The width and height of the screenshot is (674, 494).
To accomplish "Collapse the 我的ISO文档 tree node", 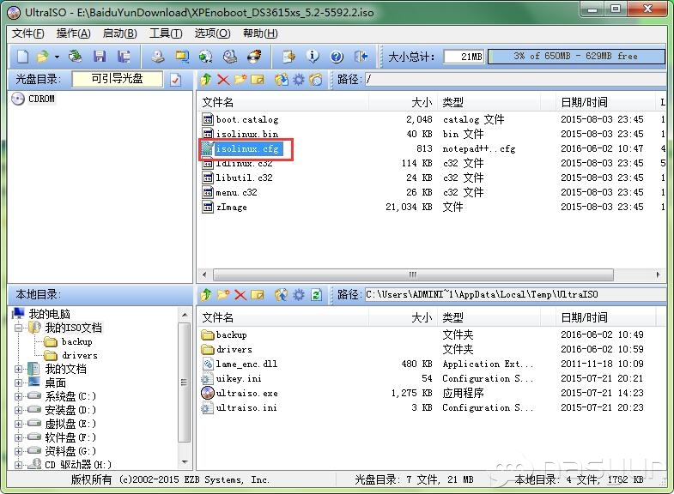I will point(19,328).
